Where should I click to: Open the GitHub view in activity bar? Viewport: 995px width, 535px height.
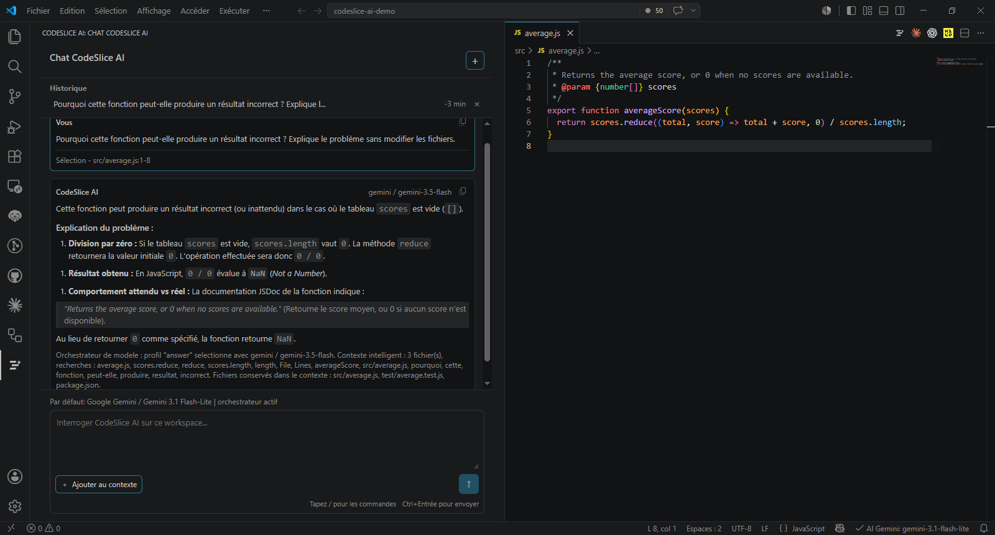[15, 276]
